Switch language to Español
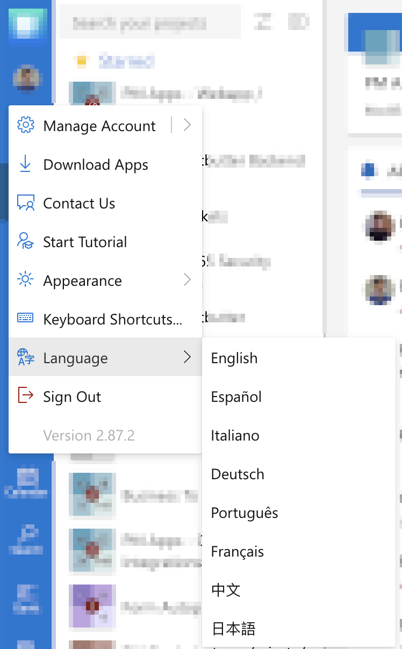Image resolution: width=402 pixels, height=649 pixels. pos(236,397)
